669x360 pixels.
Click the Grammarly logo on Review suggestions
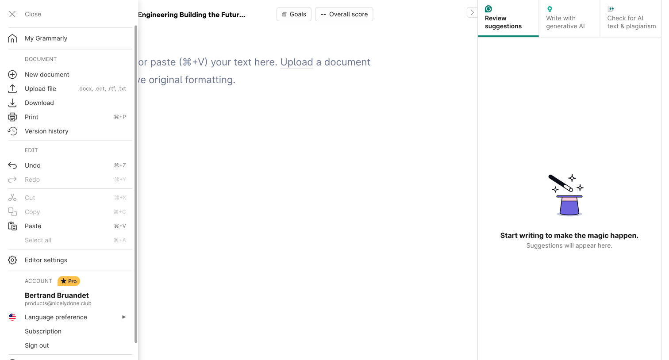[488, 9]
